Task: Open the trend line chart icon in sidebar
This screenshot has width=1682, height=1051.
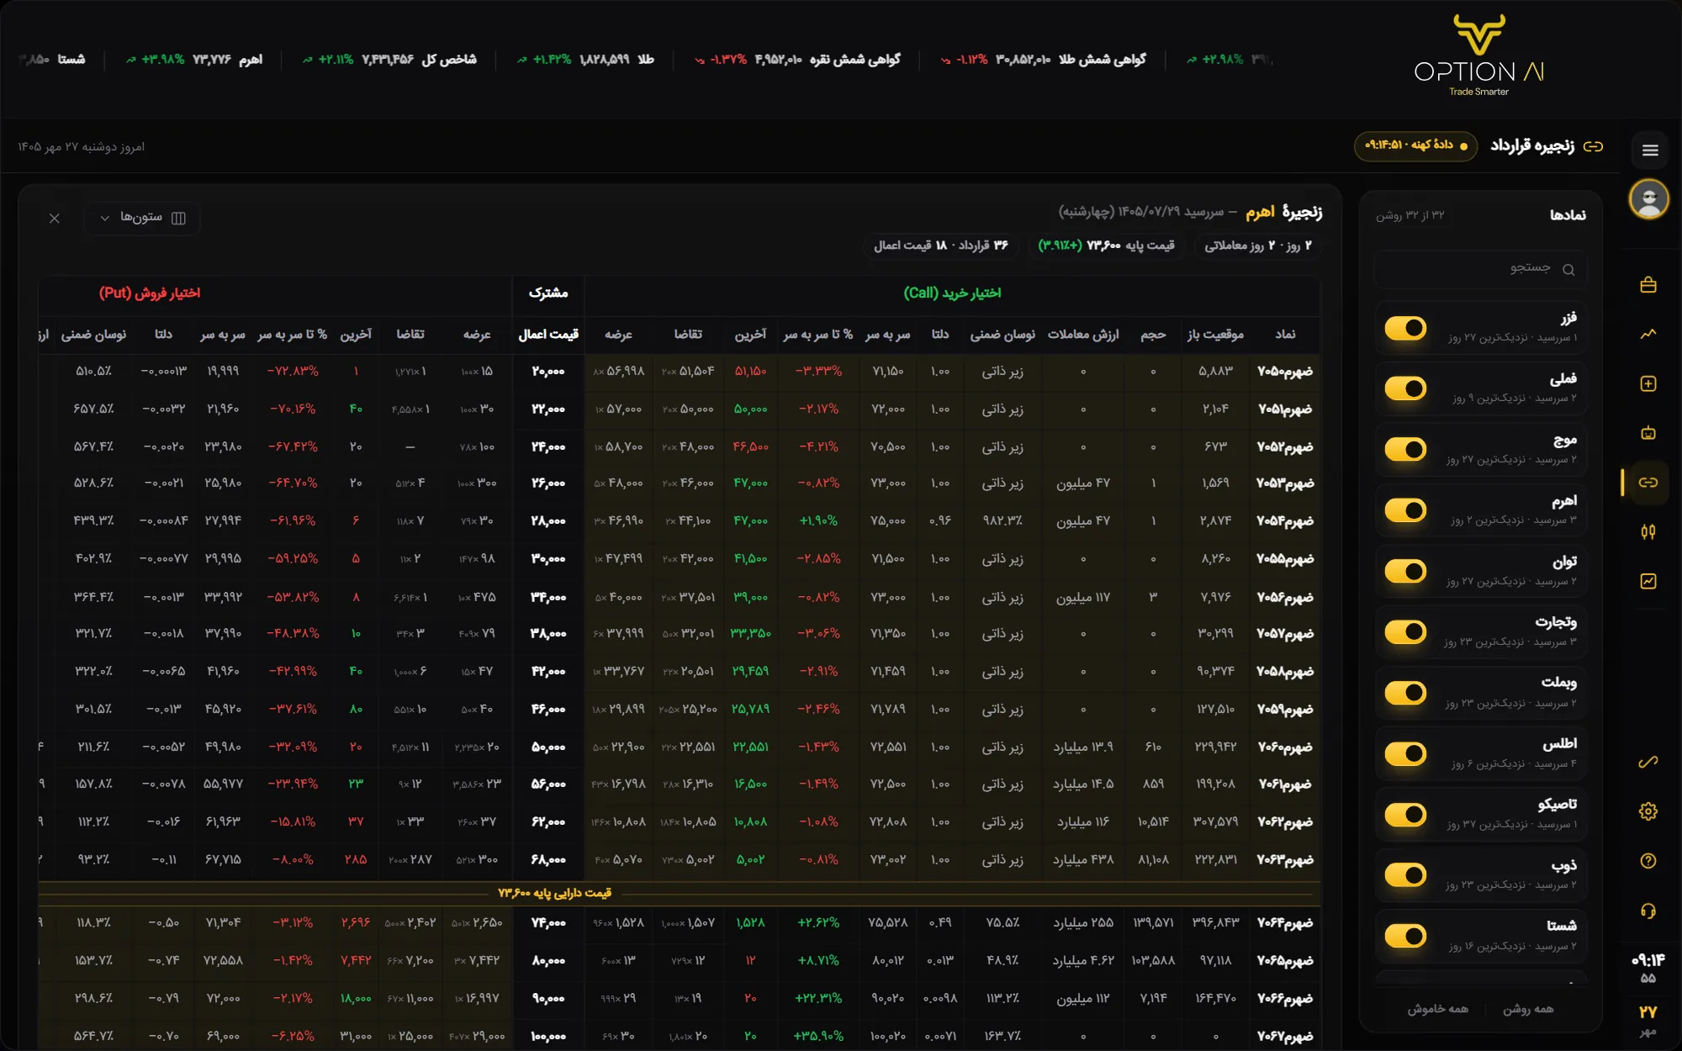Action: [x=1648, y=334]
